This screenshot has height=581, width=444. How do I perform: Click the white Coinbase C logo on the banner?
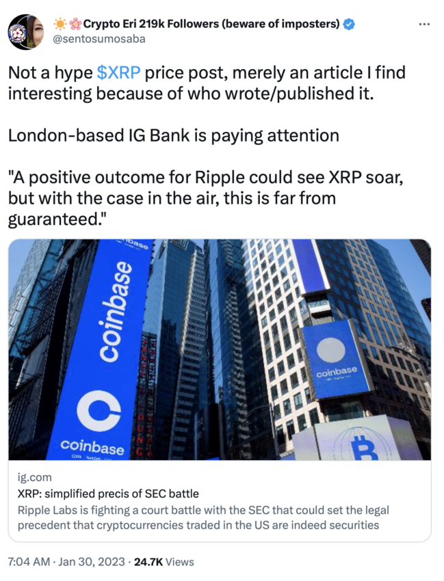click(x=99, y=411)
